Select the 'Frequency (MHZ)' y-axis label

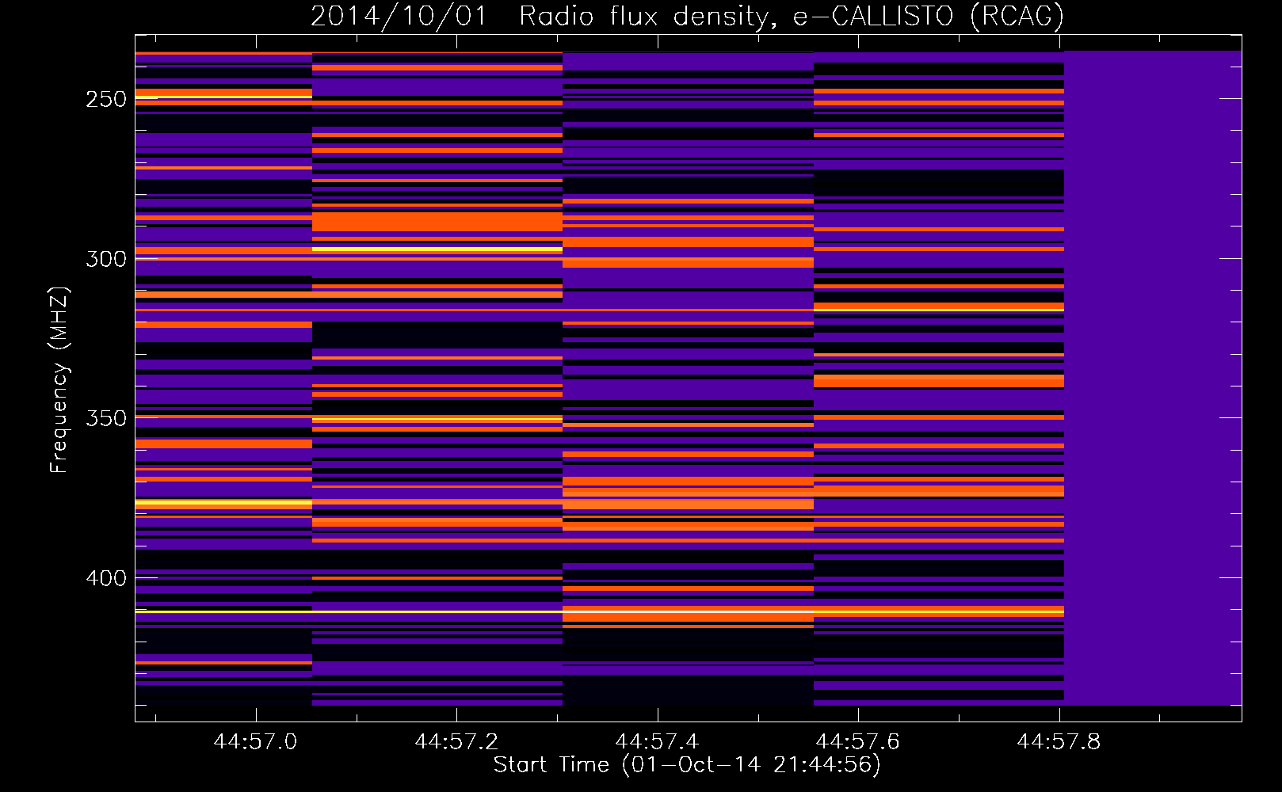(59, 379)
